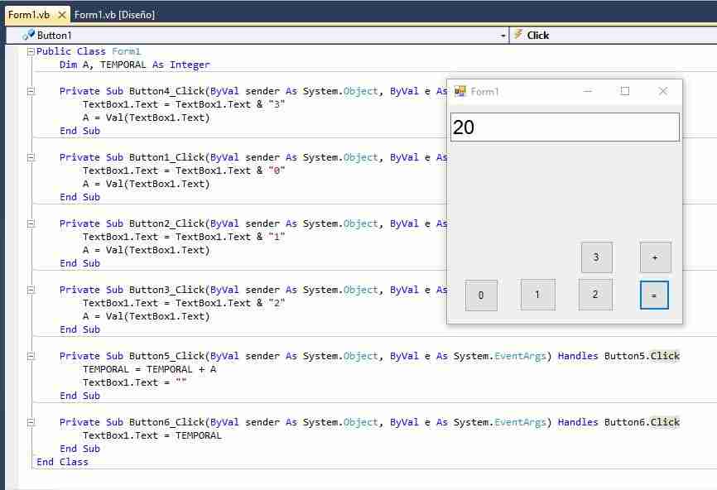The width and height of the screenshot is (717, 490).
Task: Click the string literal "3" in Button4_Click
Action: click(x=277, y=104)
